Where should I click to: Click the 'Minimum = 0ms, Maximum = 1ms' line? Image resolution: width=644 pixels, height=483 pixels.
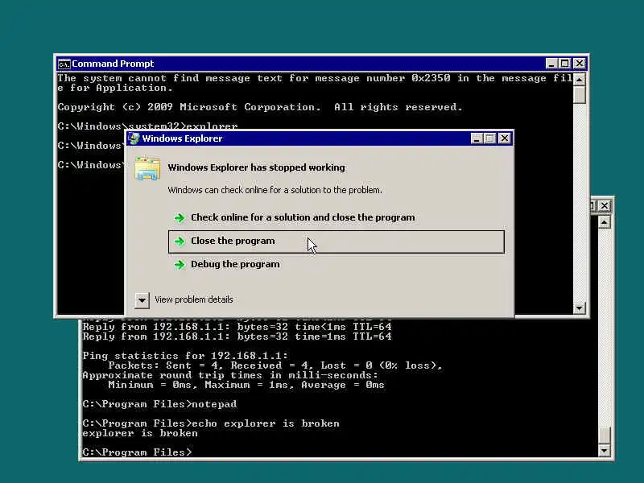pyautogui.click(x=246, y=385)
